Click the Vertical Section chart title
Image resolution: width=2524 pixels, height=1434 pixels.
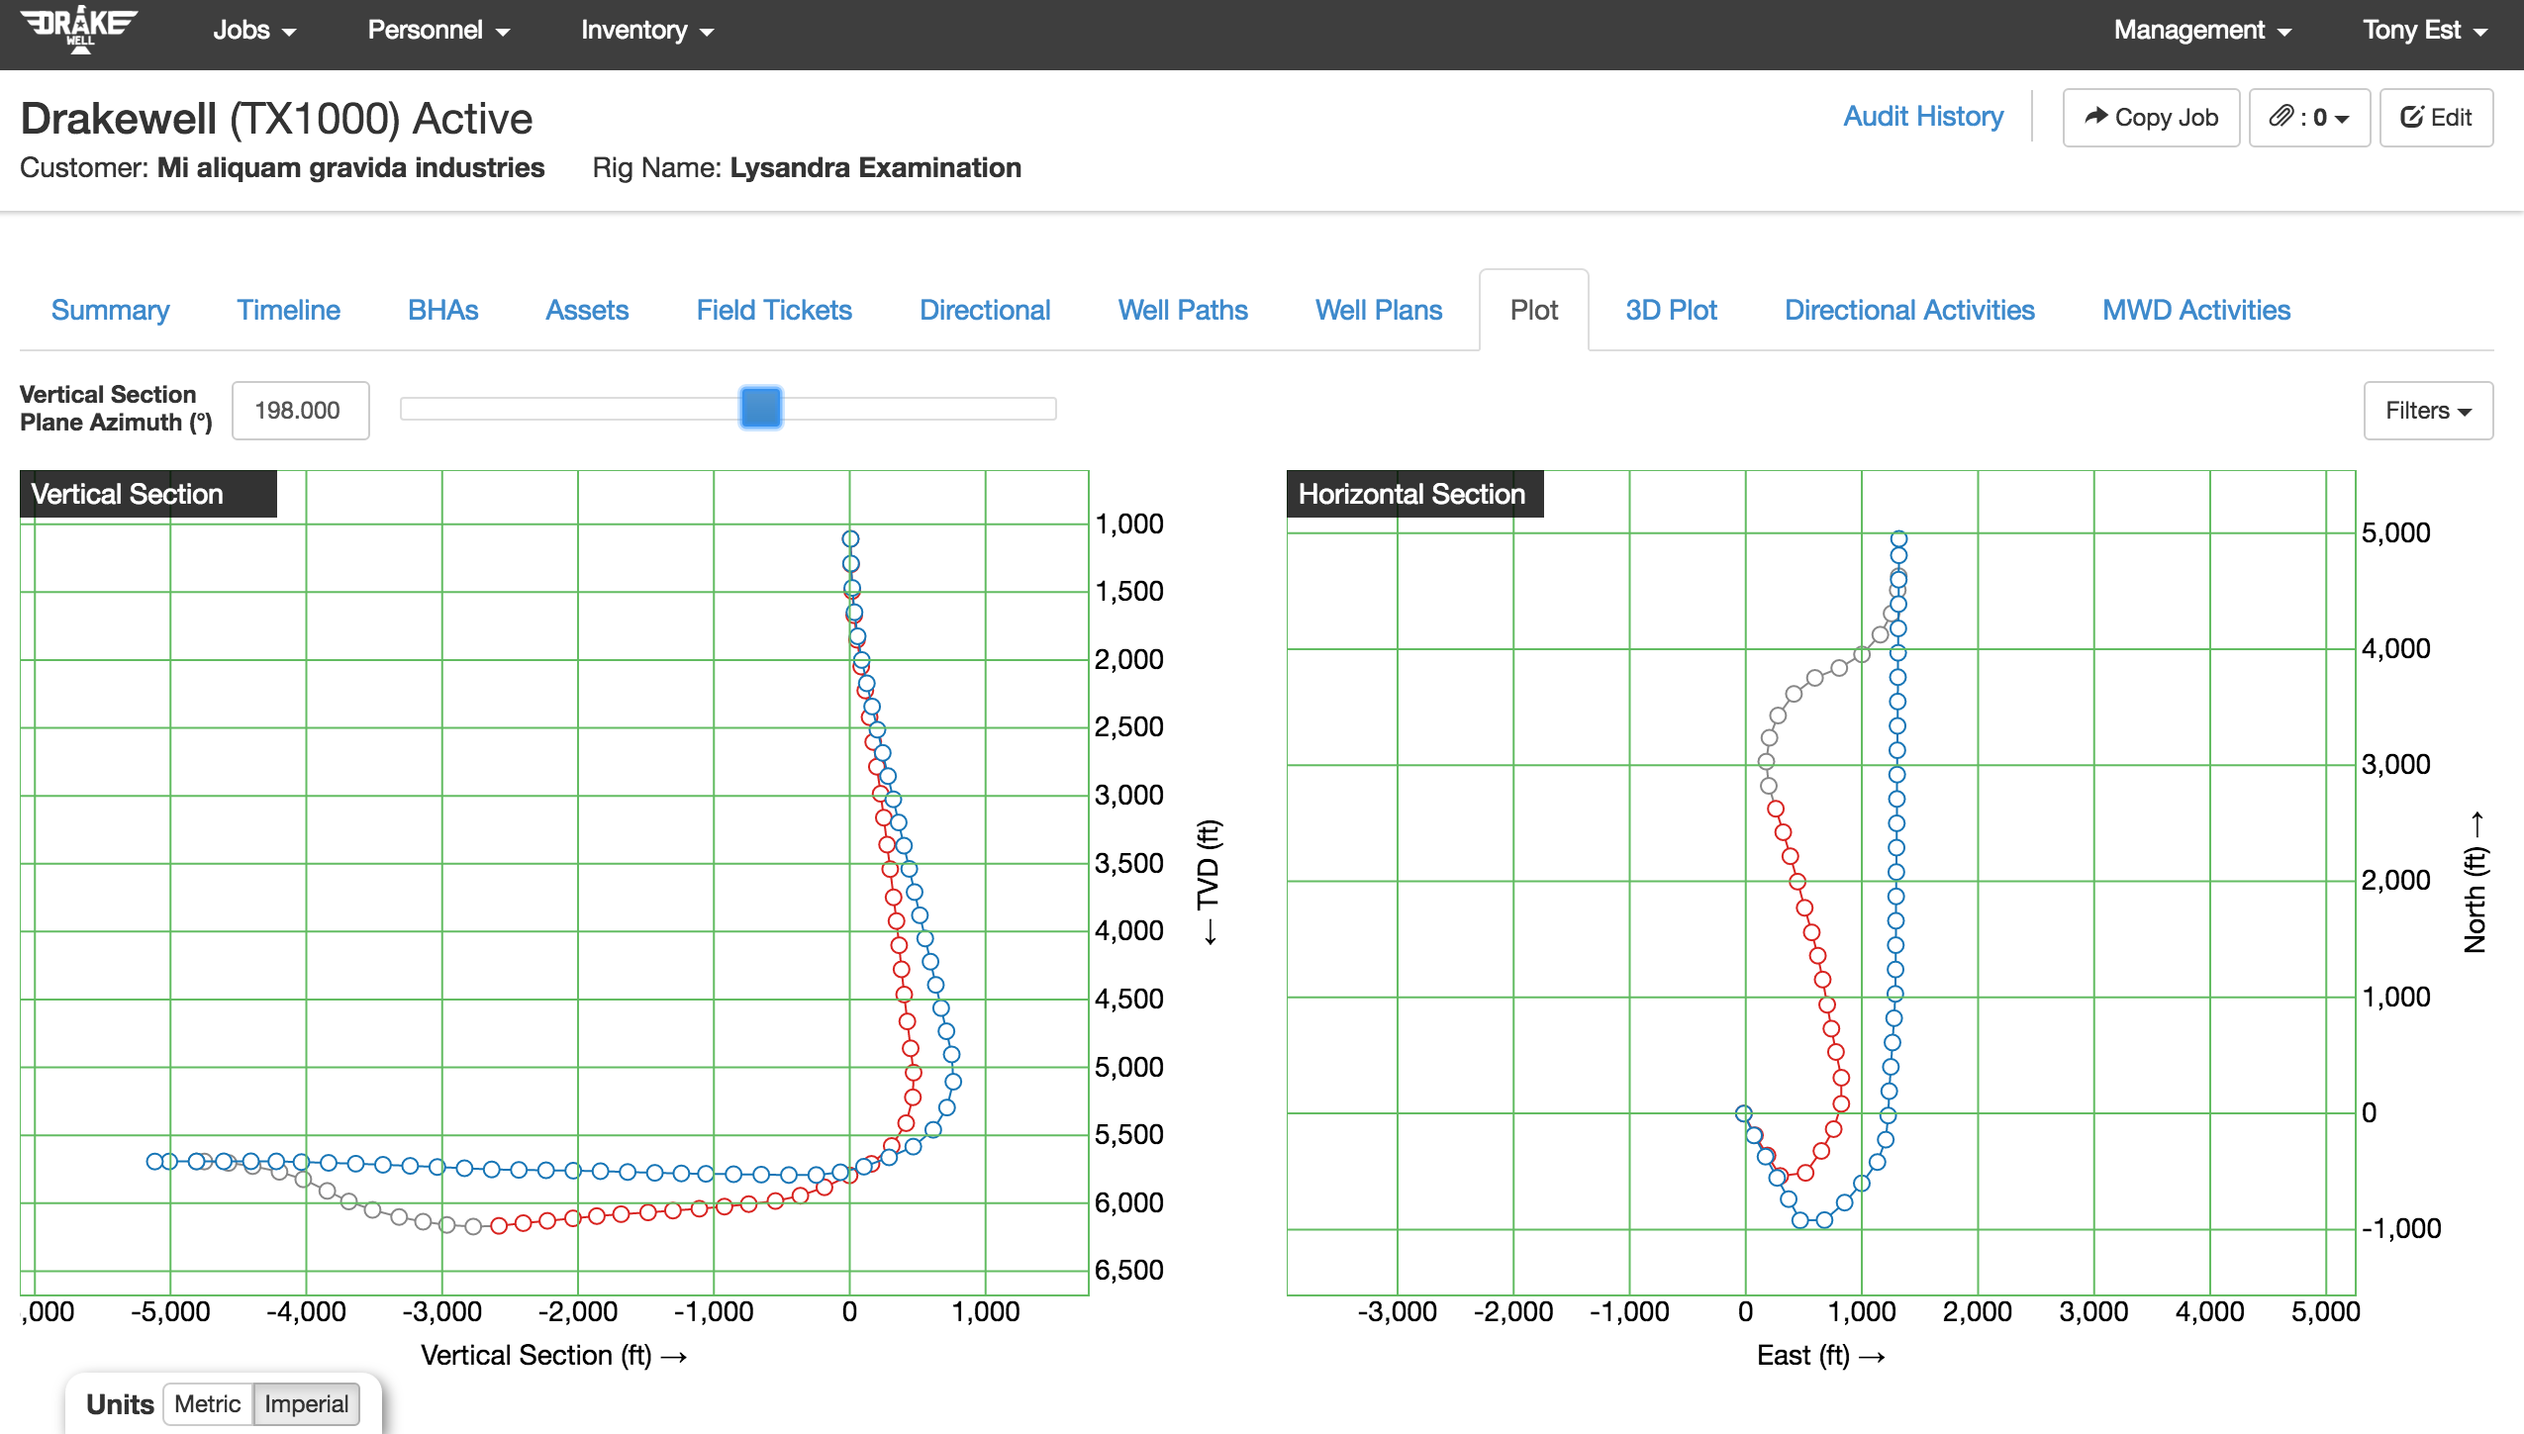coord(148,494)
